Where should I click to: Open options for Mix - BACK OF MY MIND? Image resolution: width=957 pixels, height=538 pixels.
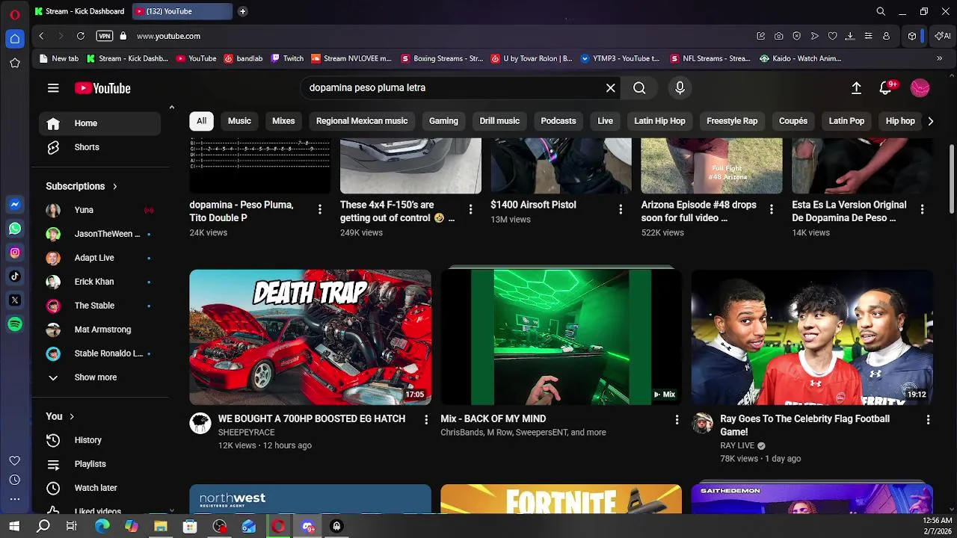[x=677, y=420]
